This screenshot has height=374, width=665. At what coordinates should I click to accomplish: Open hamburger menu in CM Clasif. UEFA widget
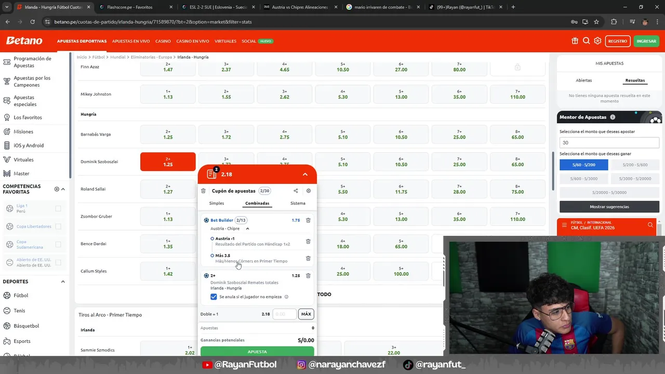[x=565, y=225]
